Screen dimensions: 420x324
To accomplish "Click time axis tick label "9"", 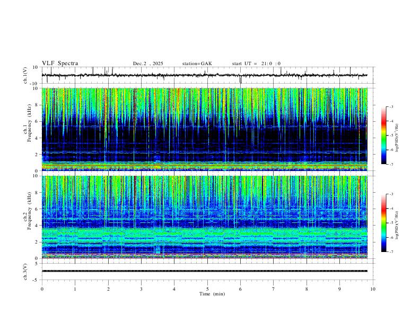I will [x=339, y=289].
